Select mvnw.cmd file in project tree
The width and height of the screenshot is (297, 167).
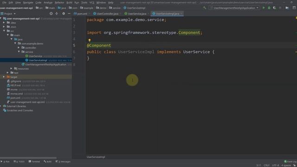coord(17,94)
